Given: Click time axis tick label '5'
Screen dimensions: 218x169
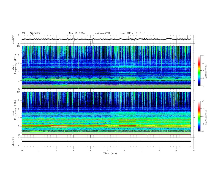Looking at the screenshot, I should tap(108, 150).
